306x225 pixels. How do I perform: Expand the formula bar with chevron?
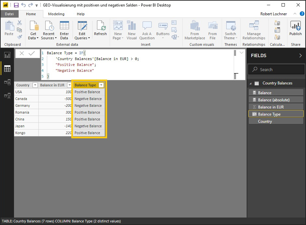[242, 53]
